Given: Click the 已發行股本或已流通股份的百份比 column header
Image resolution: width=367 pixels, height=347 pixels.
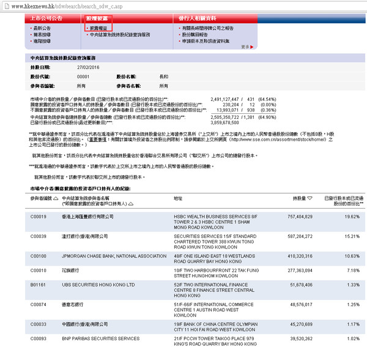Looking at the screenshot, I should tap(344, 201).
